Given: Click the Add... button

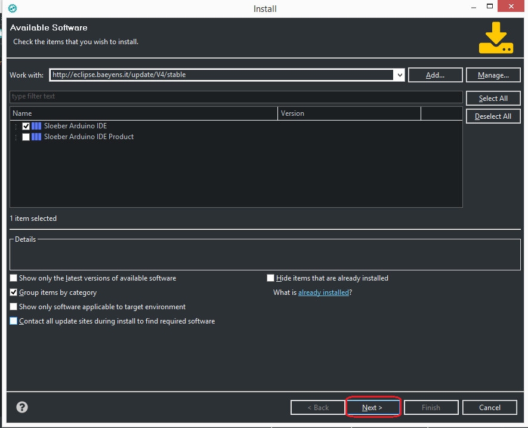Looking at the screenshot, I should click(435, 75).
